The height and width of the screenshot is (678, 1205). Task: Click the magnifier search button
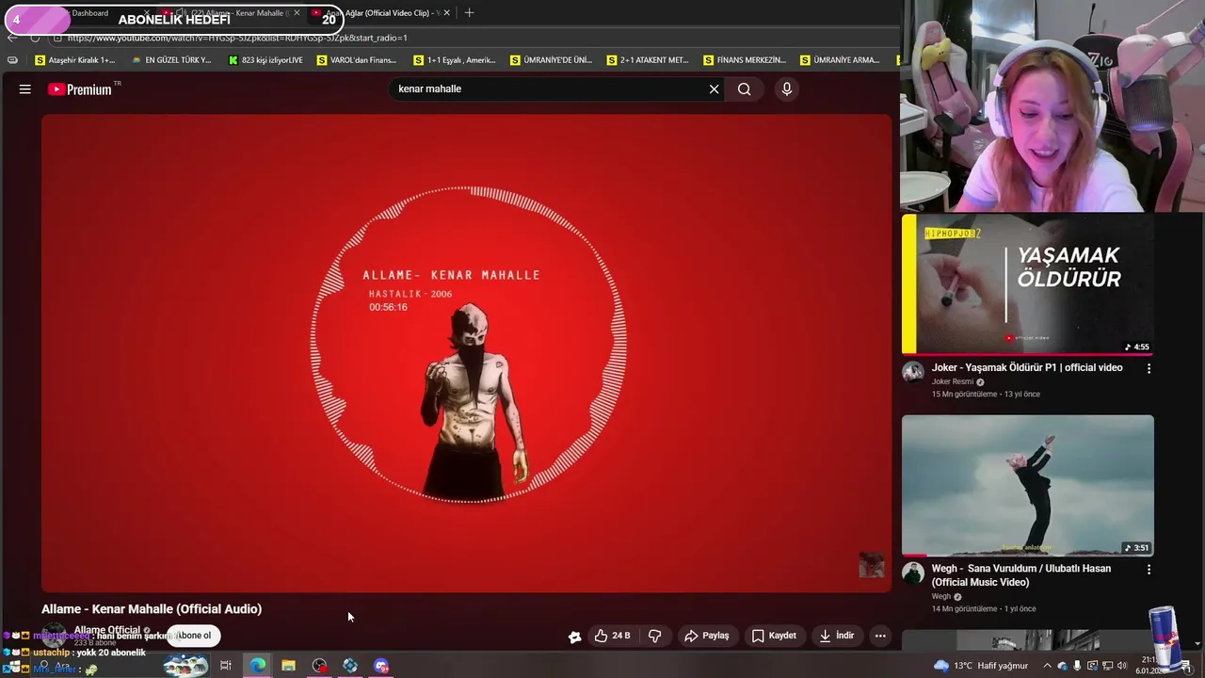point(745,89)
